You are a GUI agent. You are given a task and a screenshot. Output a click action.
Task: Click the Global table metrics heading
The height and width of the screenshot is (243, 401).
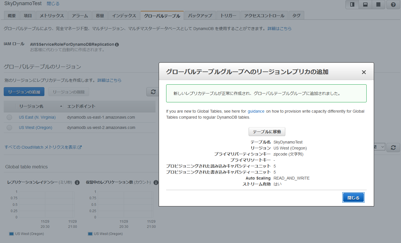coord(27,167)
